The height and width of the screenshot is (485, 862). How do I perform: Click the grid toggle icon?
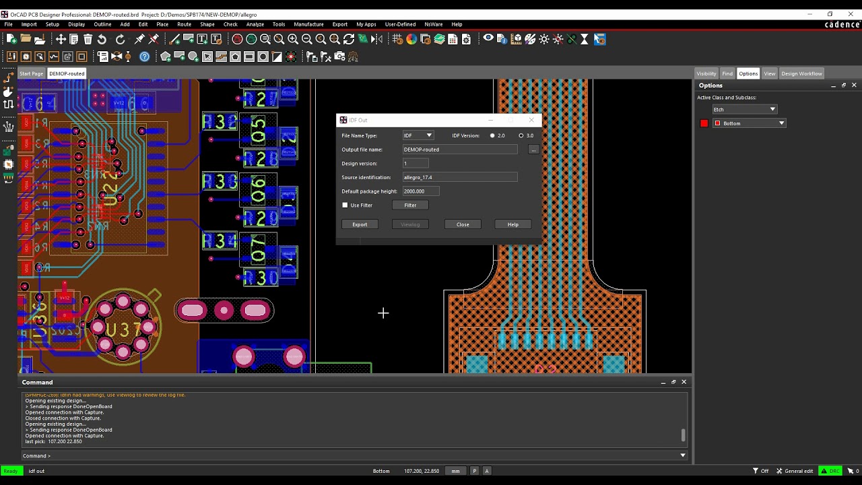tap(397, 40)
